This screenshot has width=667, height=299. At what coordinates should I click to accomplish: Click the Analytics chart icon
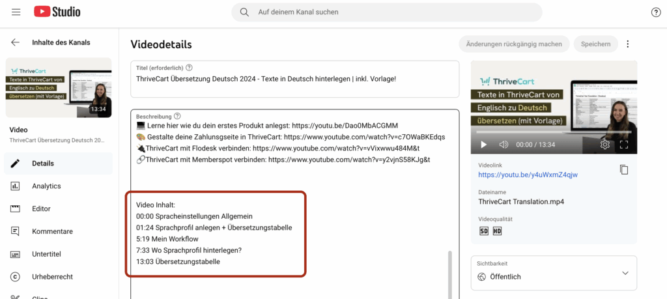(x=15, y=186)
